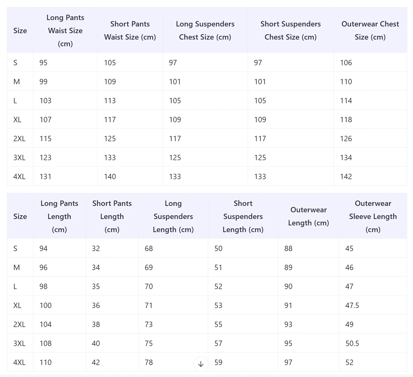Select the Short Suspenders Length header
Image resolution: width=413 pixels, height=377 pixels.
pos(243,216)
